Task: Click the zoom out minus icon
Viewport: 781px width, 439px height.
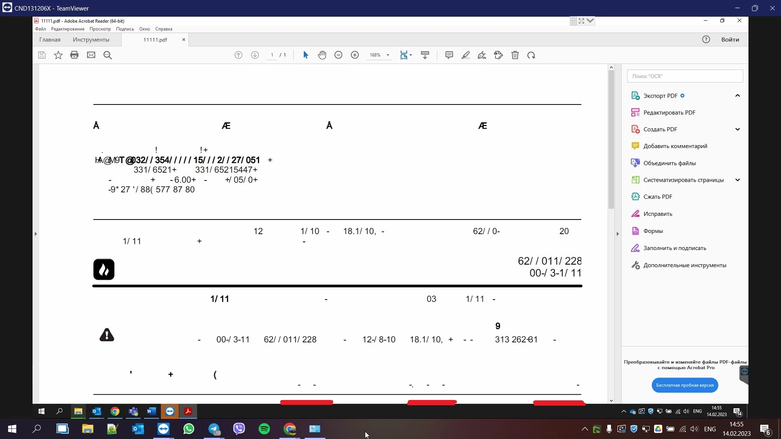Action: pyautogui.click(x=338, y=55)
